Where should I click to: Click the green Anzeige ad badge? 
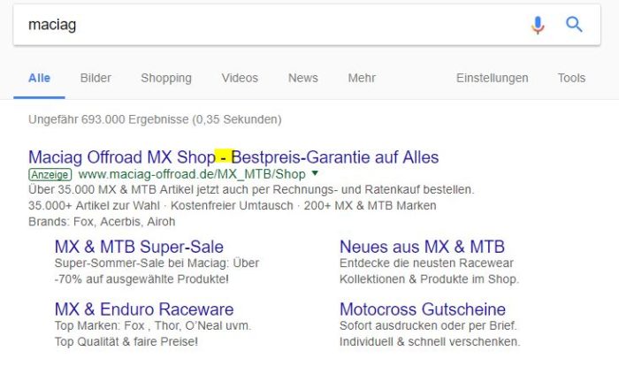[x=50, y=174]
